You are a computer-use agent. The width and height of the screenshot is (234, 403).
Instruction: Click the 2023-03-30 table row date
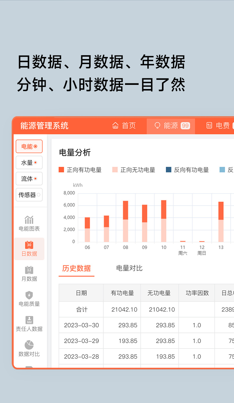pos(81,325)
